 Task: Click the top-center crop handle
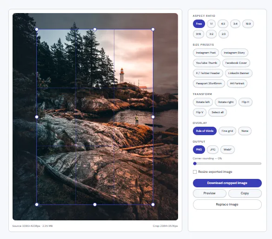[x=95, y=29]
